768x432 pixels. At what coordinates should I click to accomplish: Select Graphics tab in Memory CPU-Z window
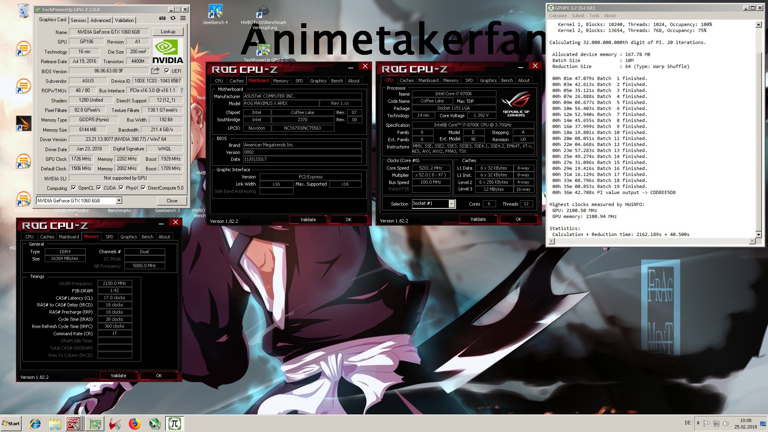tap(128, 237)
